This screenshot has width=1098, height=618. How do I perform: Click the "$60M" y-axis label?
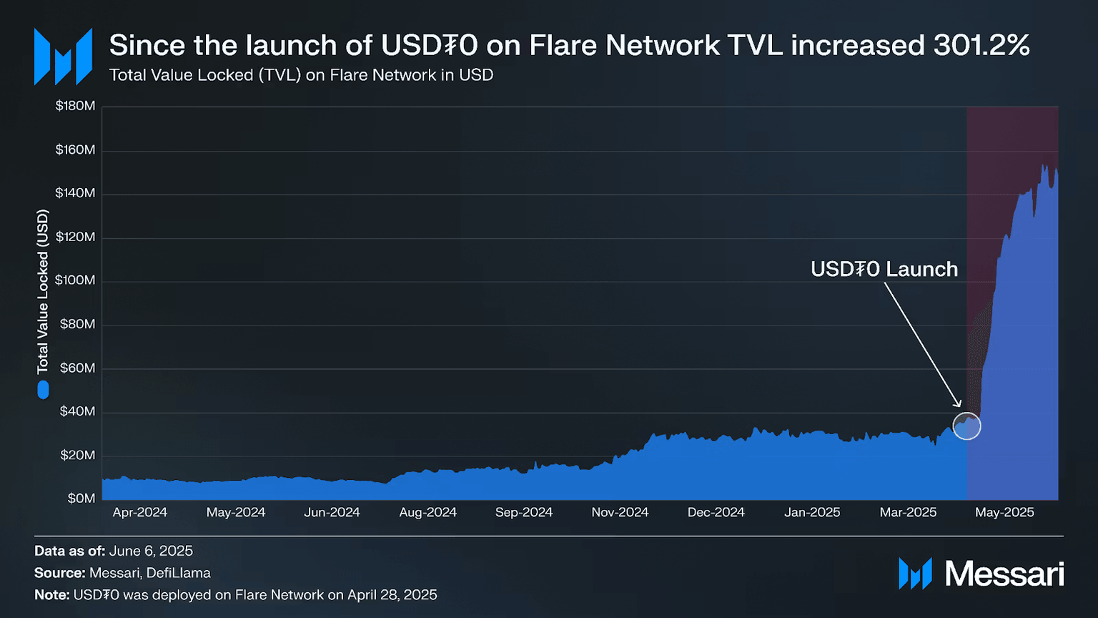click(x=77, y=368)
